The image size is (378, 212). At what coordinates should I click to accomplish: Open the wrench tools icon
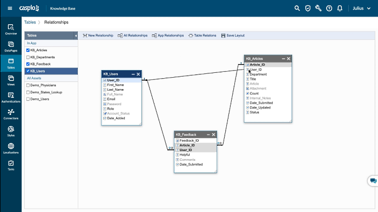point(318,9)
